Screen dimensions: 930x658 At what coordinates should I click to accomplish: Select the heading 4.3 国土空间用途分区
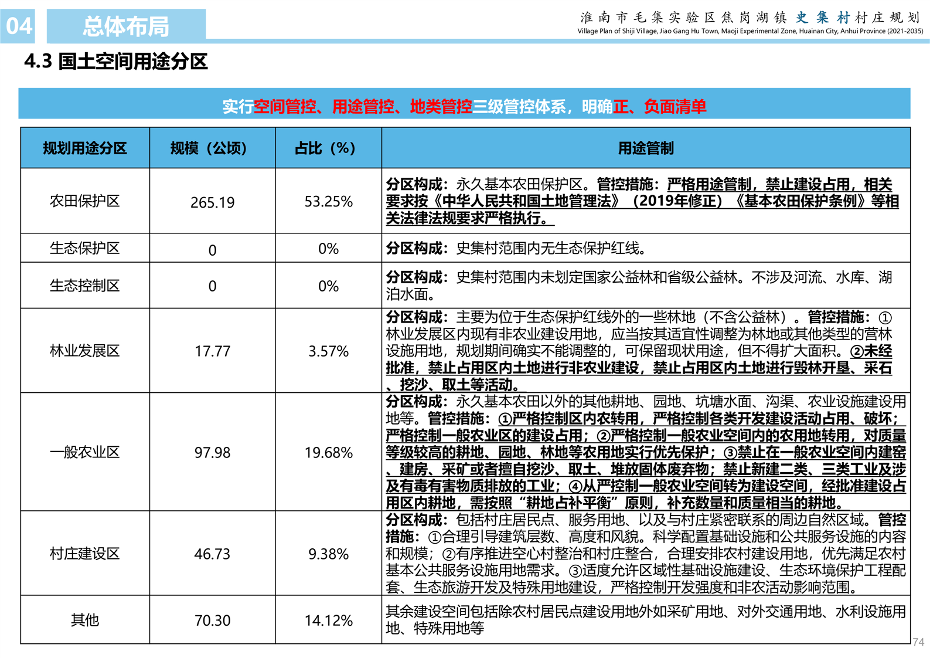pyautogui.click(x=116, y=62)
